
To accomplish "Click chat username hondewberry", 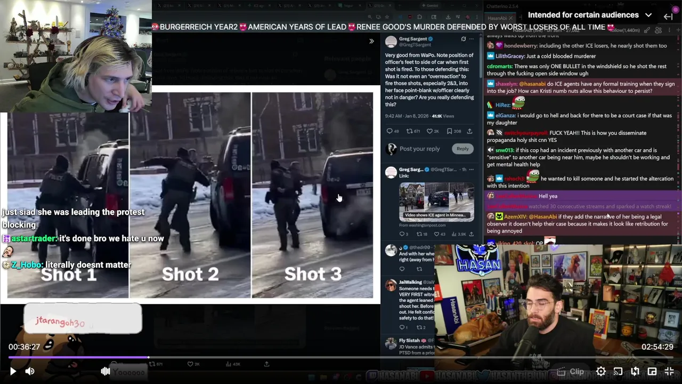I will [x=521, y=45].
